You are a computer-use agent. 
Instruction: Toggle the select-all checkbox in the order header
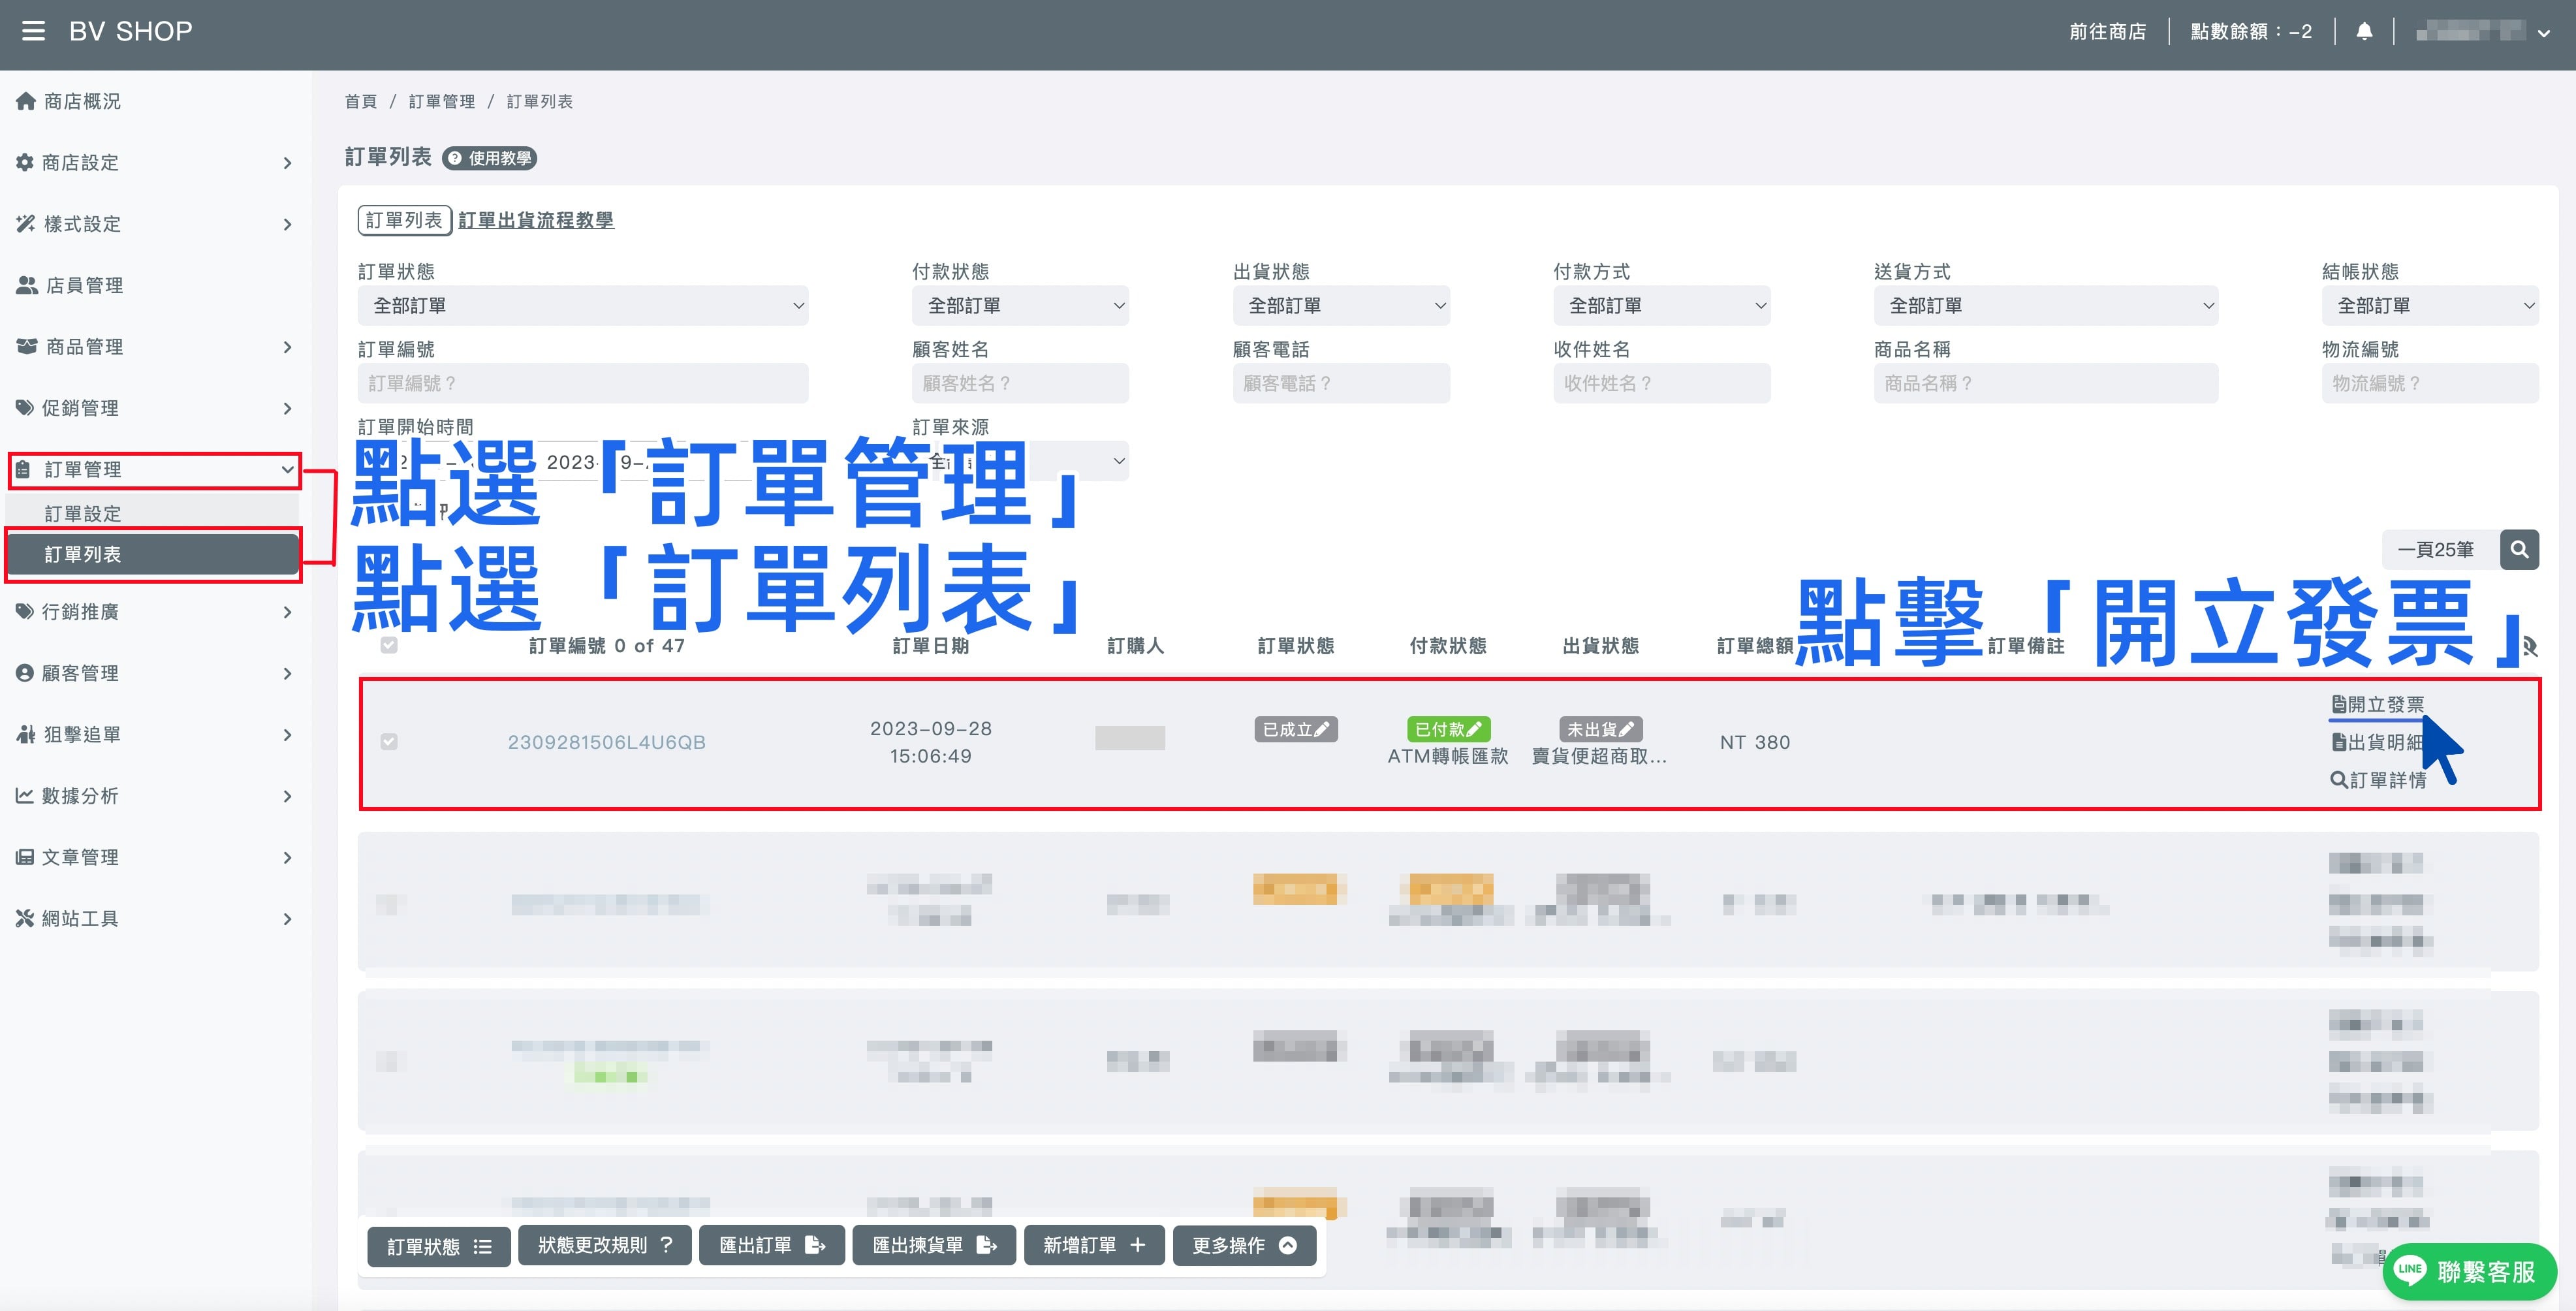(x=390, y=645)
